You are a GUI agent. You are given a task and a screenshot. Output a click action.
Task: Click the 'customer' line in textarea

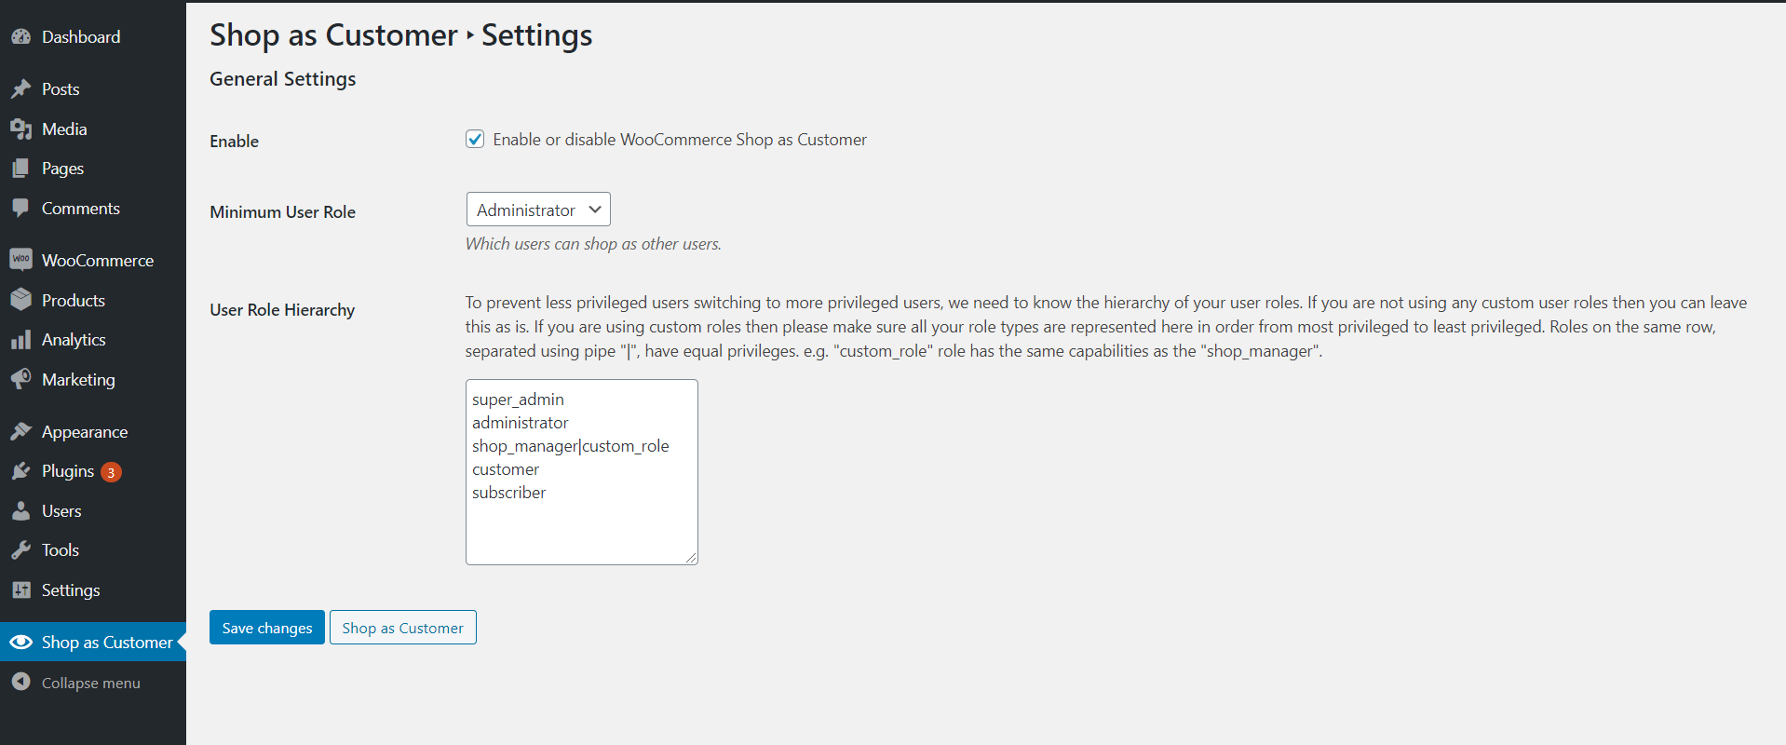click(506, 469)
